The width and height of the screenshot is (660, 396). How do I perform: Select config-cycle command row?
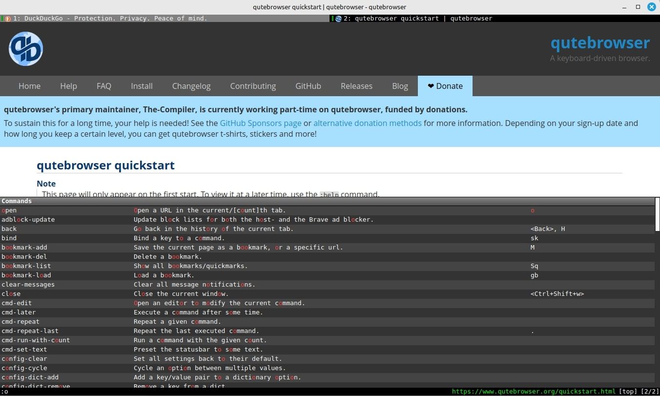(x=327, y=368)
